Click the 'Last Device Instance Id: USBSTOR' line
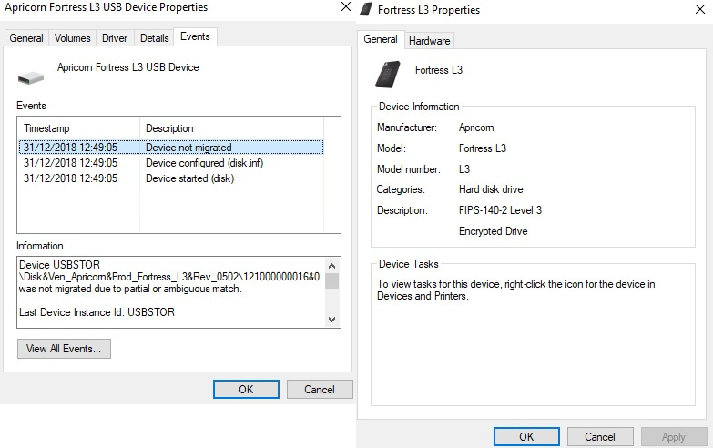This screenshot has height=448, width=713. (97, 312)
